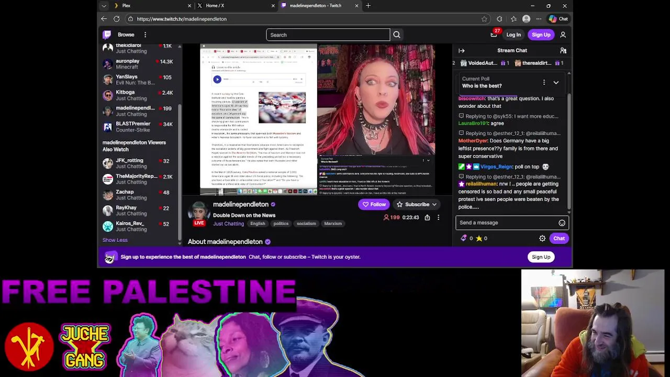This screenshot has width=670, height=377.
Task: Open the user account icon in Twitch header
Action: pos(563,35)
